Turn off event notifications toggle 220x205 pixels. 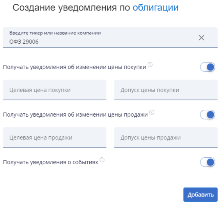(x=207, y=162)
